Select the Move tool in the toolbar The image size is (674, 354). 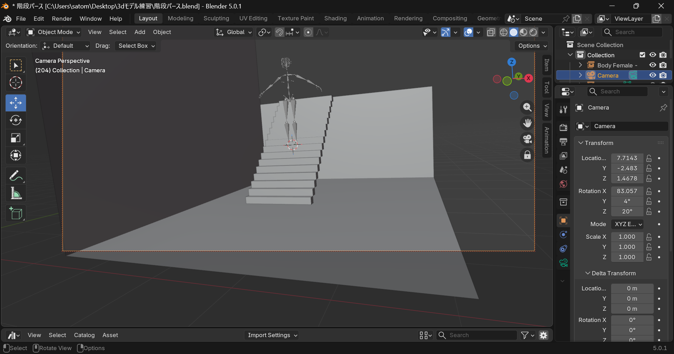coord(16,103)
